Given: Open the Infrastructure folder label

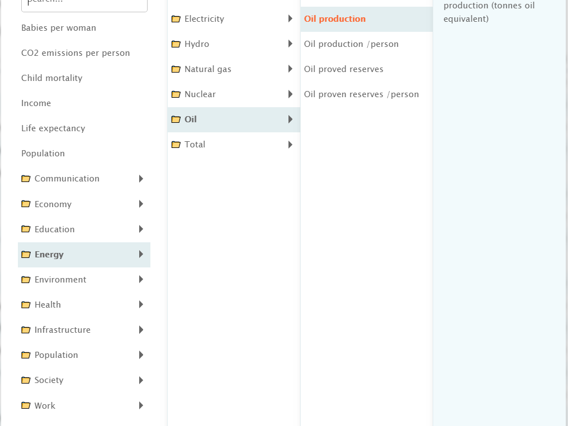Looking at the screenshot, I should (x=62, y=330).
